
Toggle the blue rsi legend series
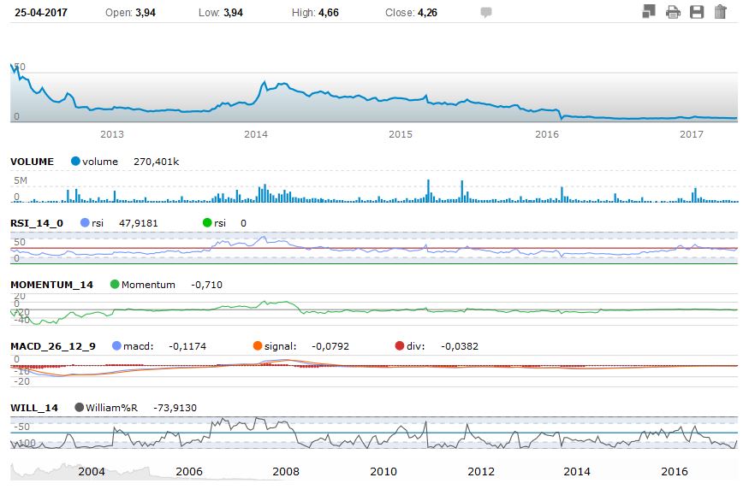tap(84, 223)
